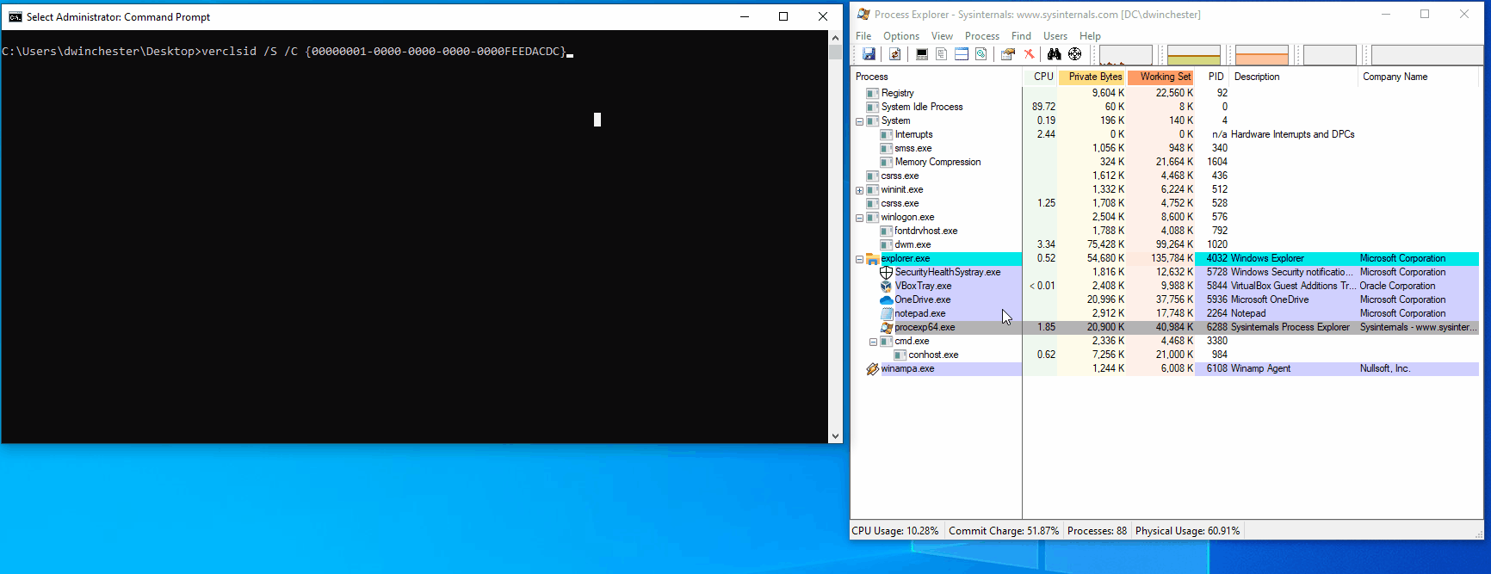This screenshot has width=1491, height=574.
Task: Expand the wininit.exe tree node
Action: click(x=859, y=190)
